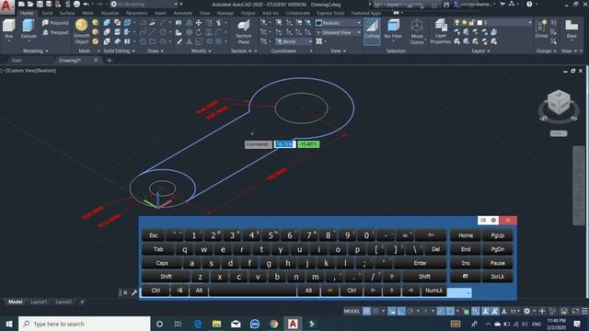589x331 pixels.
Task: Open the Visualize ribbon tab
Action: tap(110, 13)
